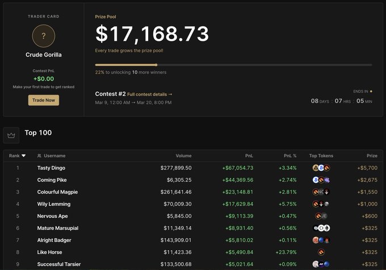Click the $17,168.73 prize pool amount
Screen dimensions: 386x270
152,33
